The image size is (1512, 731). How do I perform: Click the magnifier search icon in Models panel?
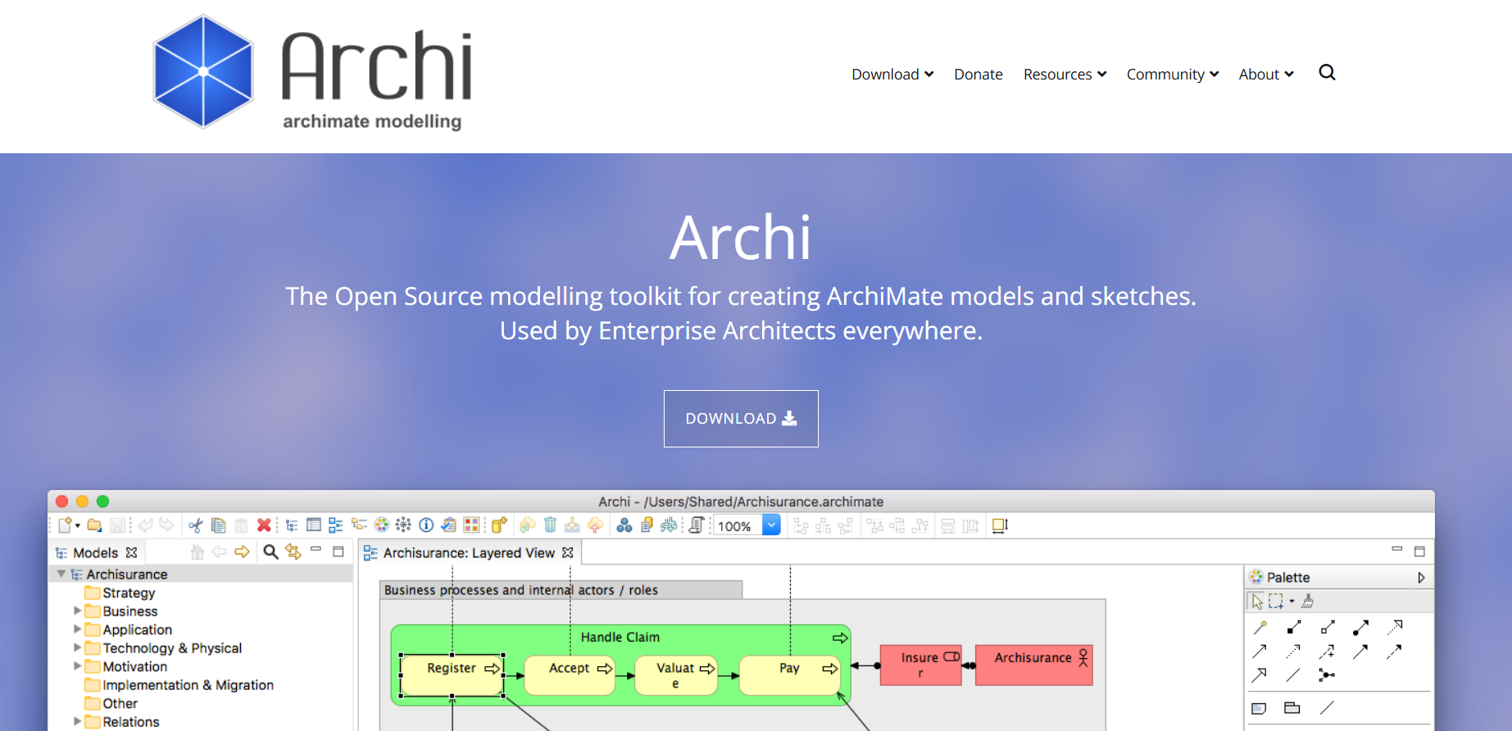tap(270, 552)
